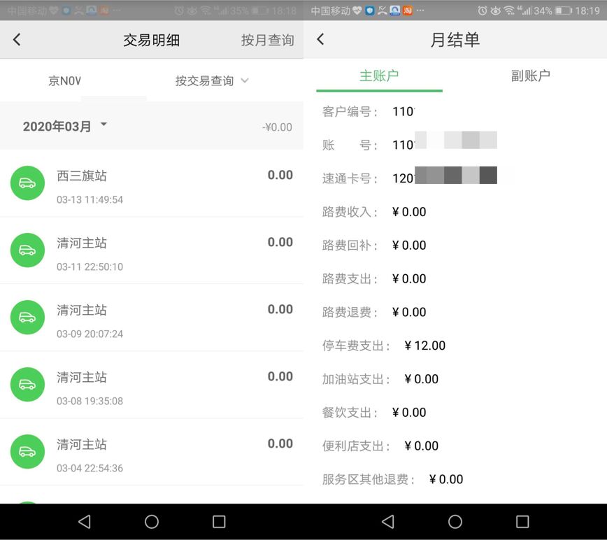Tap the Android home button
This screenshot has width=607, height=540.
[x=151, y=521]
